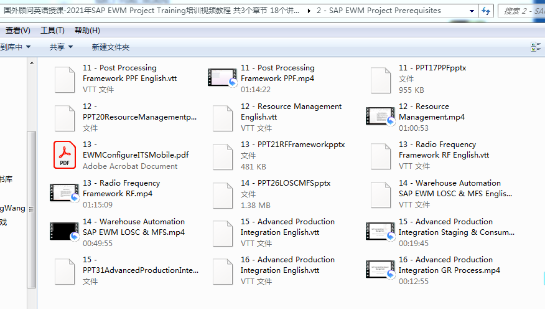Select the 11 Post Processing Framework PPF English.vtt file icon

click(x=65, y=80)
